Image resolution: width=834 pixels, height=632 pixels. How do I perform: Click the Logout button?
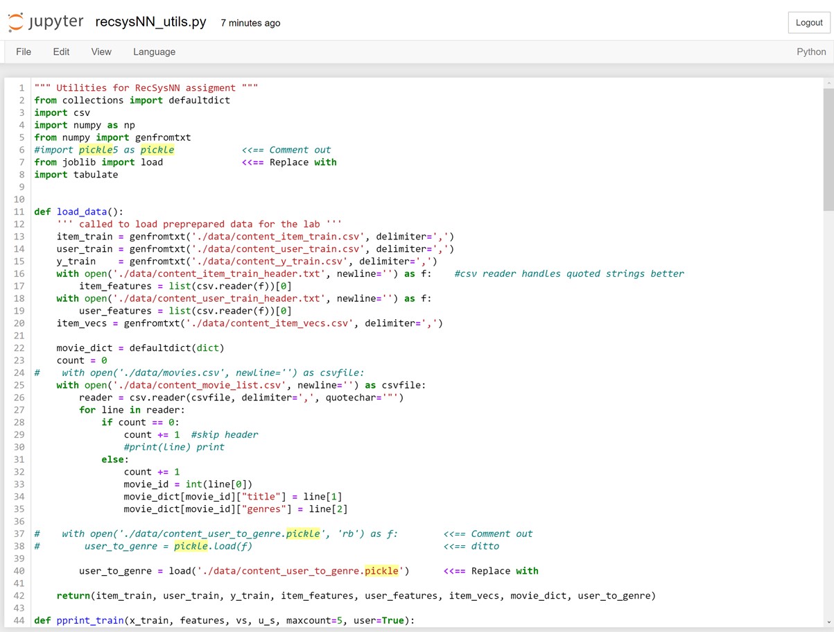point(808,22)
